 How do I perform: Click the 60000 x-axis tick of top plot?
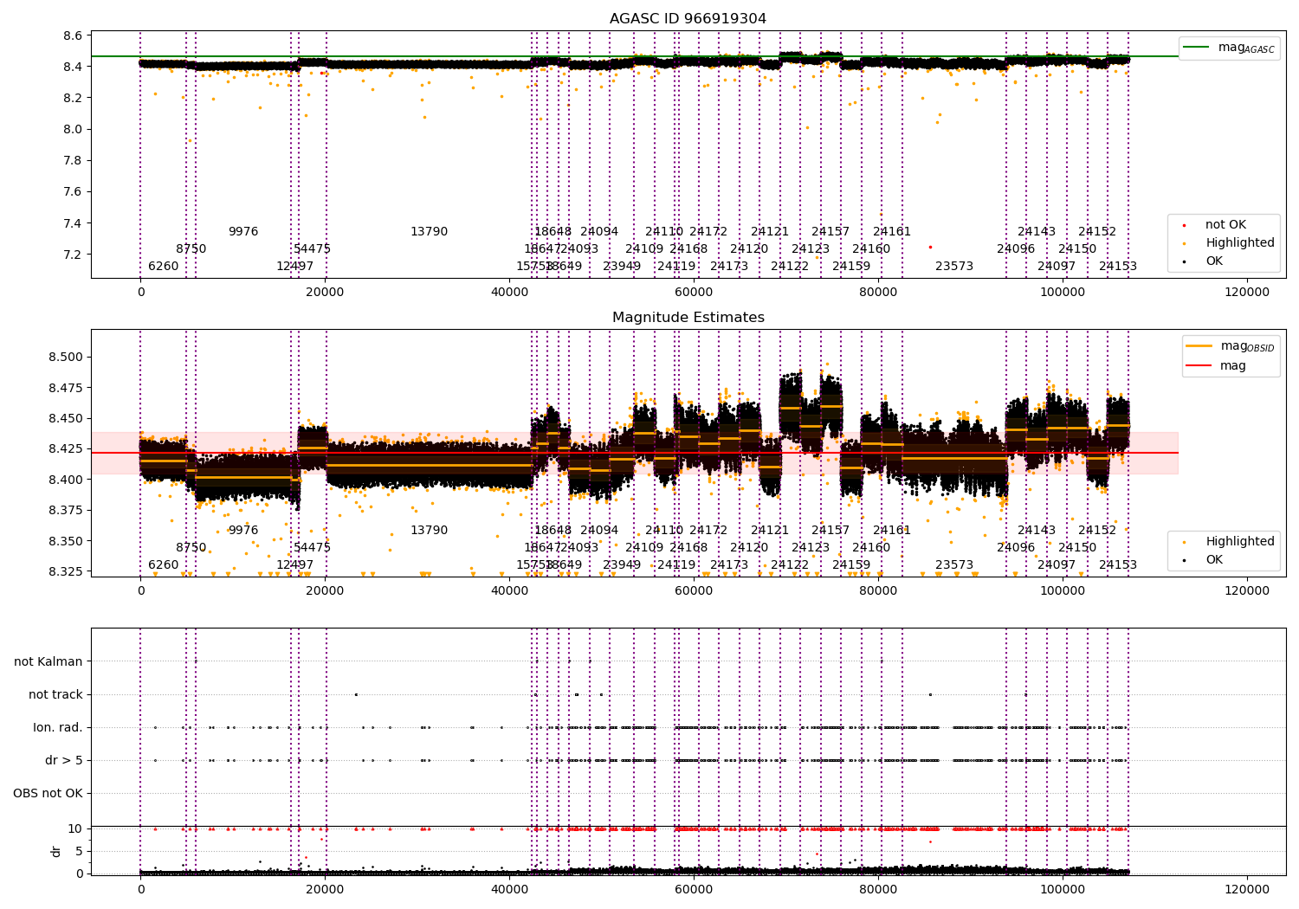pos(694,293)
